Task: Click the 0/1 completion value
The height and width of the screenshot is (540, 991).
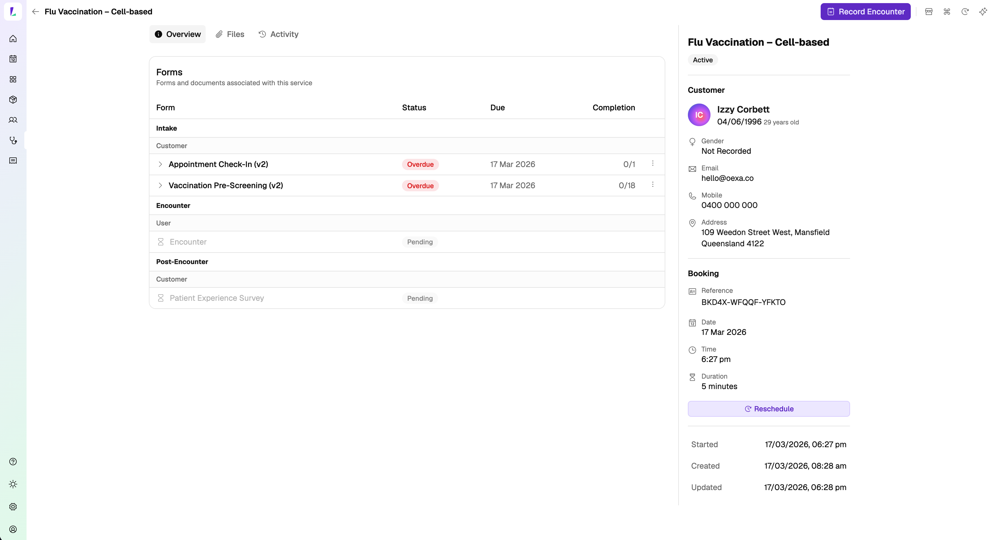Action: (629, 164)
